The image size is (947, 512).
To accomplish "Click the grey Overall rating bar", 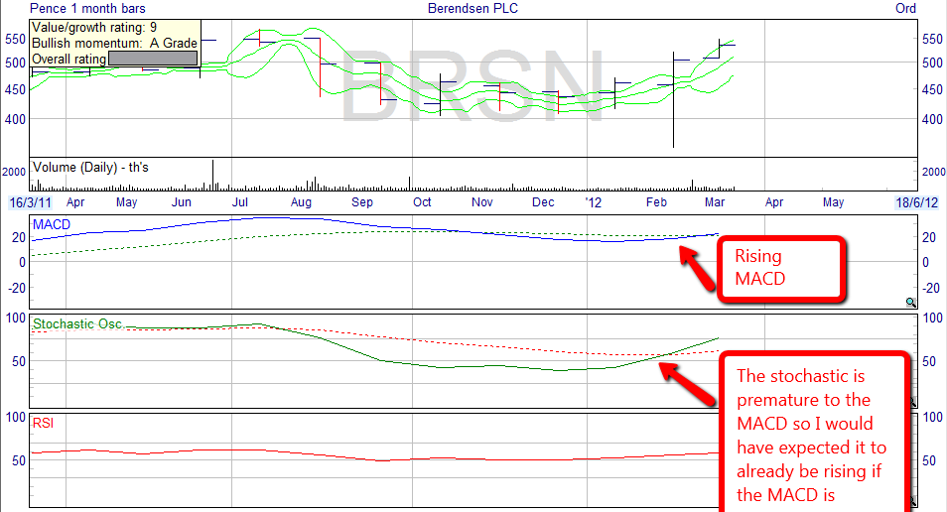I will 153,59.
